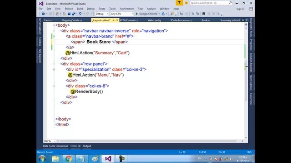Open the Properties side panel
The image size is (291, 163).
[x=251, y=45]
